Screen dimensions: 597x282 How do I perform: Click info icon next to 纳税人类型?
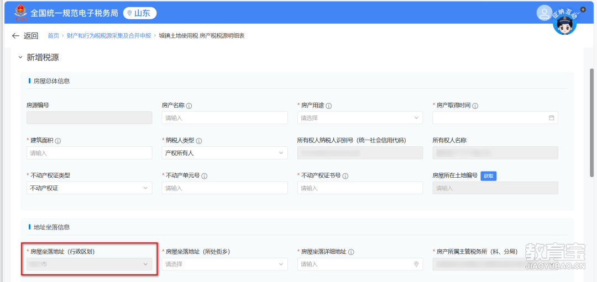pyautogui.click(x=199, y=141)
